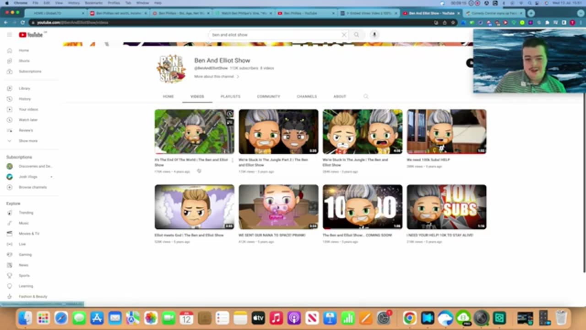Switch to the CHANNELS channel tab

click(307, 97)
